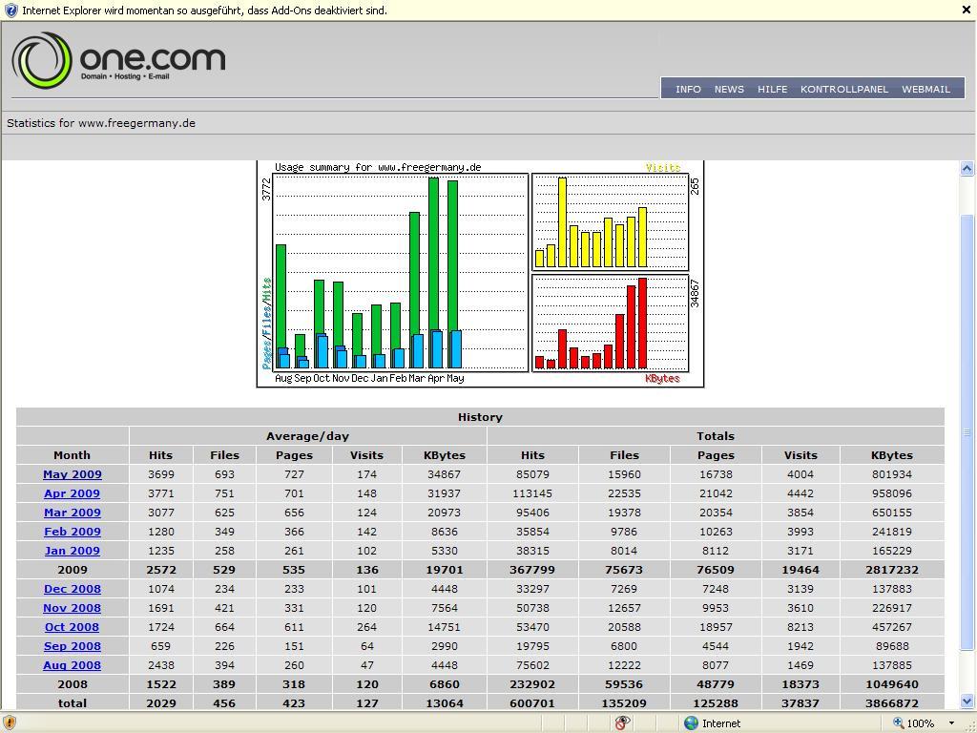Viewport: 977px width, 733px height.
Task: Open the May 2009 statistics link
Action: 73,474
